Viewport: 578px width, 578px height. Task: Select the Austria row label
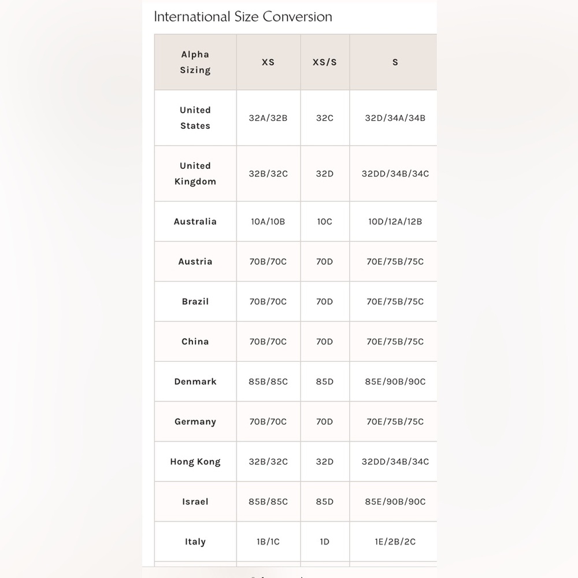click(195, 262)
